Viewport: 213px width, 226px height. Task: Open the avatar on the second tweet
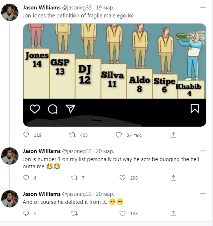(x=10, y=156)
